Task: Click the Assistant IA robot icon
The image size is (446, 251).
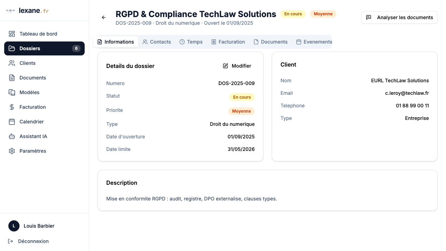Action: [12, 136]
